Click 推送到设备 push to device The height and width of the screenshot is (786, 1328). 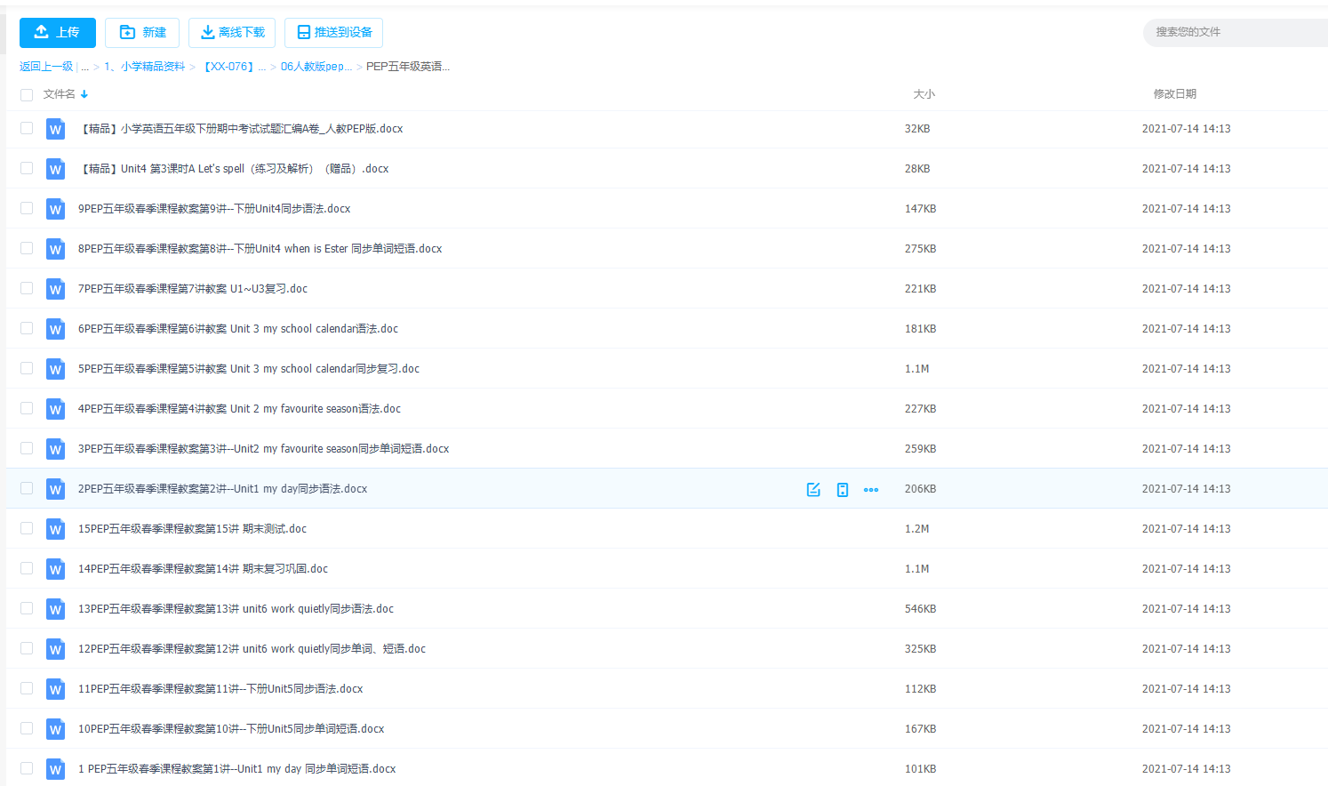[x=333, y=33]
